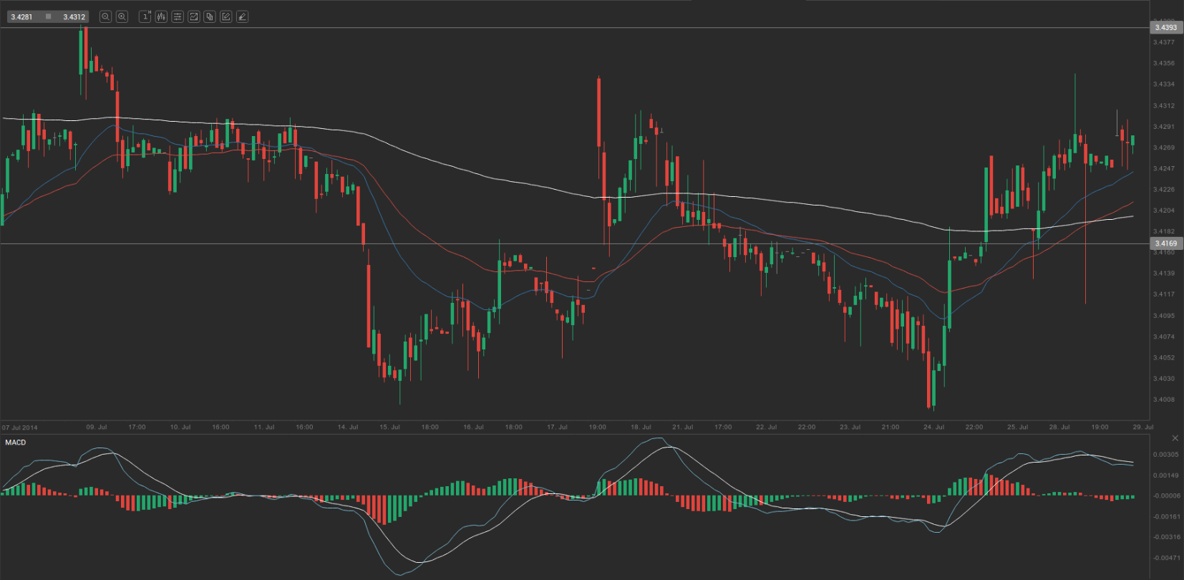Screen dimensions: 1184x580
Task: Click the line chart studies icon
Action: [x=193, y=16]
